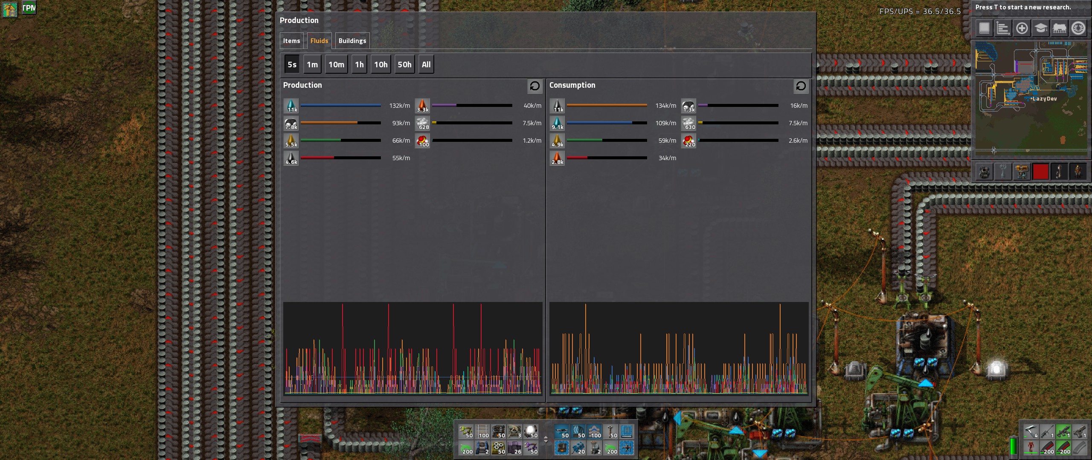Switch quickbar row with up arrow
Viewport: 1092px width, 460px height.
(546, 437)
